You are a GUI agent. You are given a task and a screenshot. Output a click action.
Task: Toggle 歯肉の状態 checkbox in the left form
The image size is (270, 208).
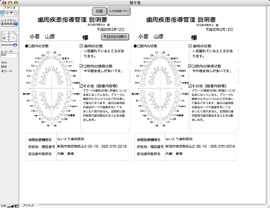(81, 46)
